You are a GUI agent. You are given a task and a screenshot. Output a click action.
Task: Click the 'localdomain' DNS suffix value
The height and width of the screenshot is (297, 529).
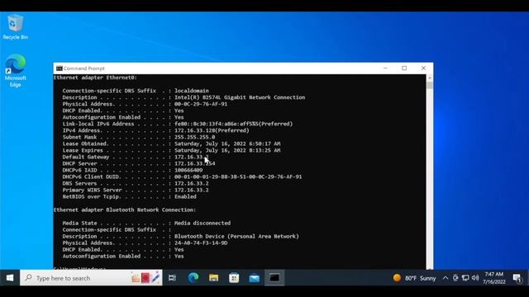[191, 91]
